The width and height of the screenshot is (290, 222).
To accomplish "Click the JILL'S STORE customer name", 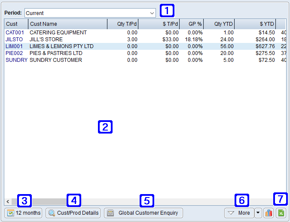I will click(x=46, y=40).
